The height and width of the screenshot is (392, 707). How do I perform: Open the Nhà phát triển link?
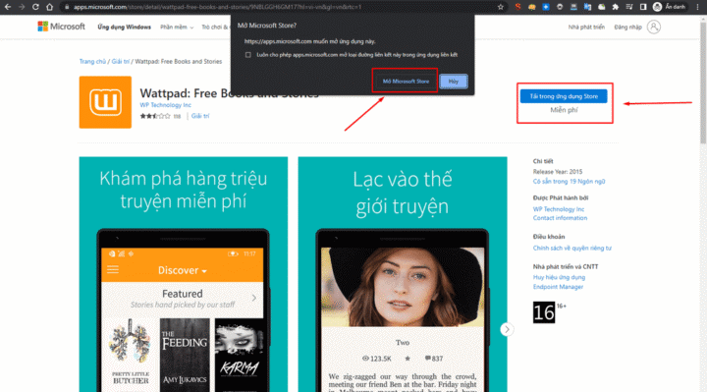click(586, 28)
